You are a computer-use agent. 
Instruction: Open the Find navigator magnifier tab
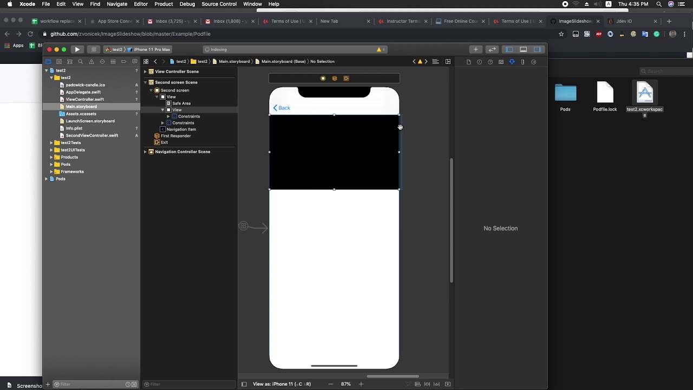click(80, 62)
